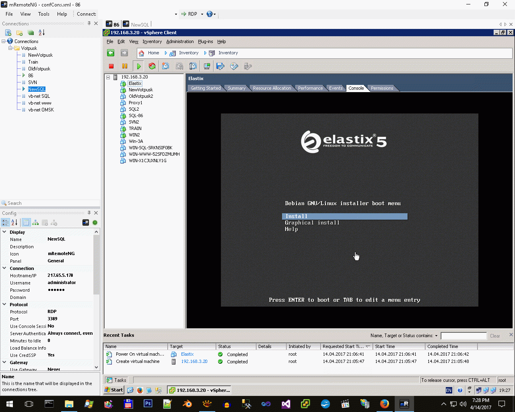The height and width of the screenshot is (412, 515).
Task: Collapse the Connection property section
Action: click(4, 268)
